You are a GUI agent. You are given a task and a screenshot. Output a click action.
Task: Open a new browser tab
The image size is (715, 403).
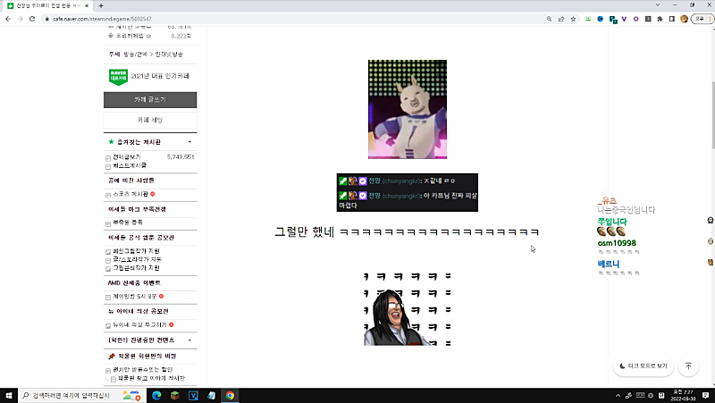(101, 5)
